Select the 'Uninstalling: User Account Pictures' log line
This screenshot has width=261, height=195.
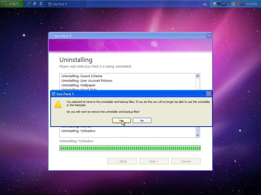tap(87, 80)
